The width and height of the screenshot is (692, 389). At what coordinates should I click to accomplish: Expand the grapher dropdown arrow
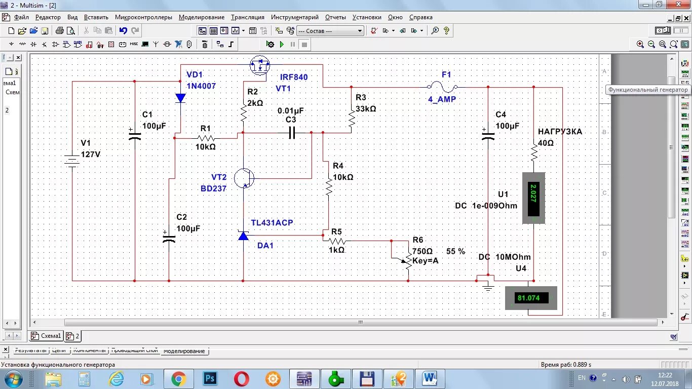[x=244, y=30]
